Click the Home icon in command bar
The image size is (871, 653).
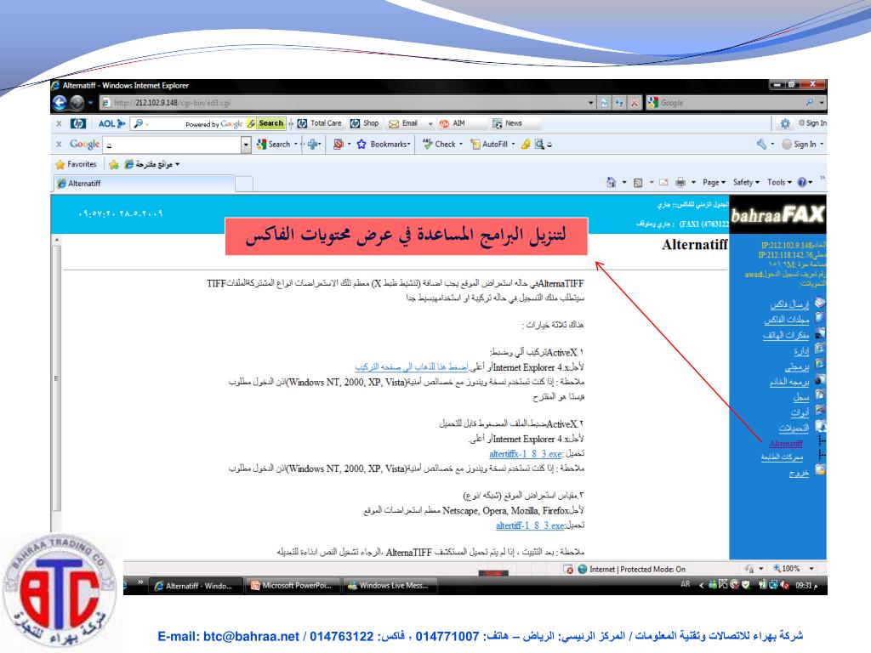tap(611, 182)
